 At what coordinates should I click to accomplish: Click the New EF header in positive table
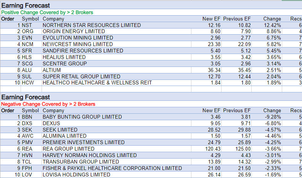pos(210,19)
